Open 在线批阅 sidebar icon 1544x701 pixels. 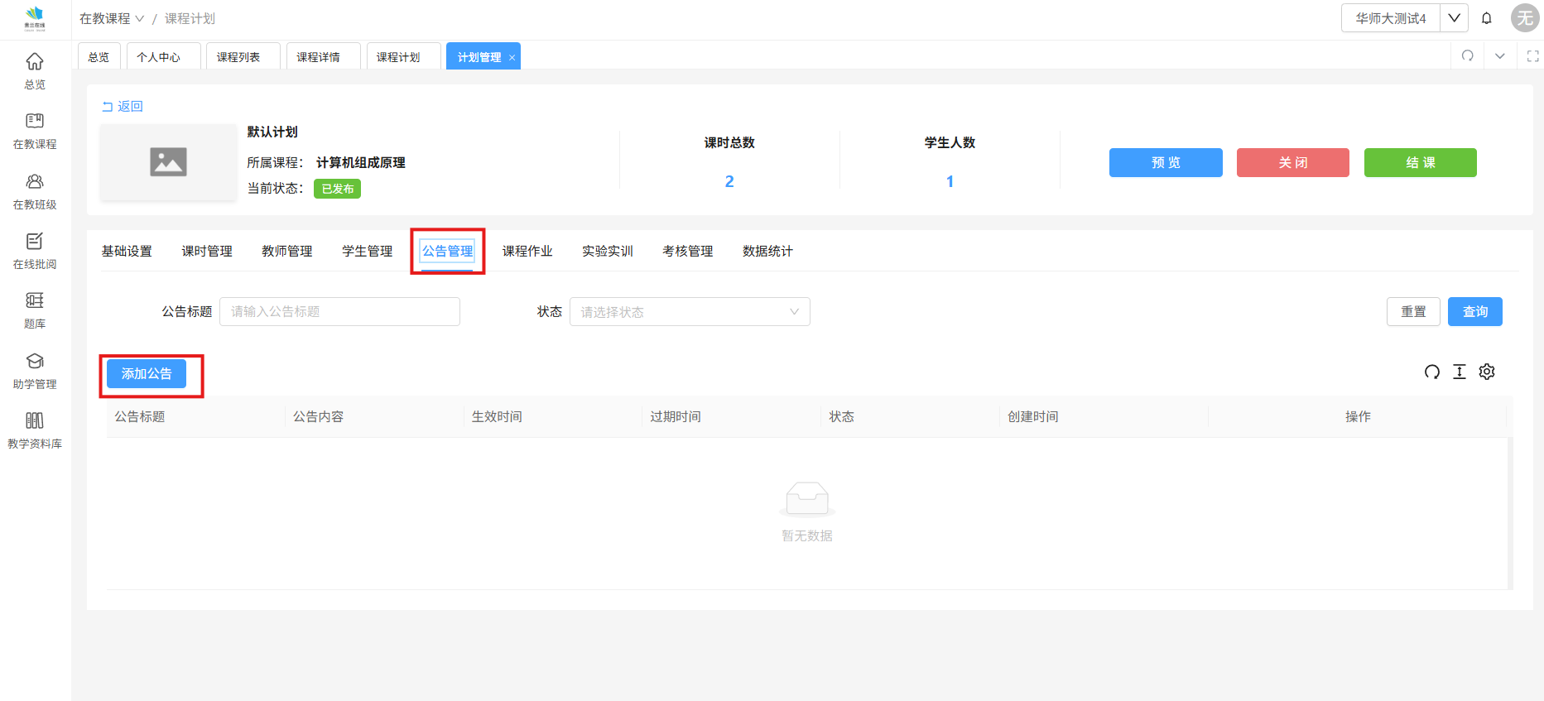(35, 251)
